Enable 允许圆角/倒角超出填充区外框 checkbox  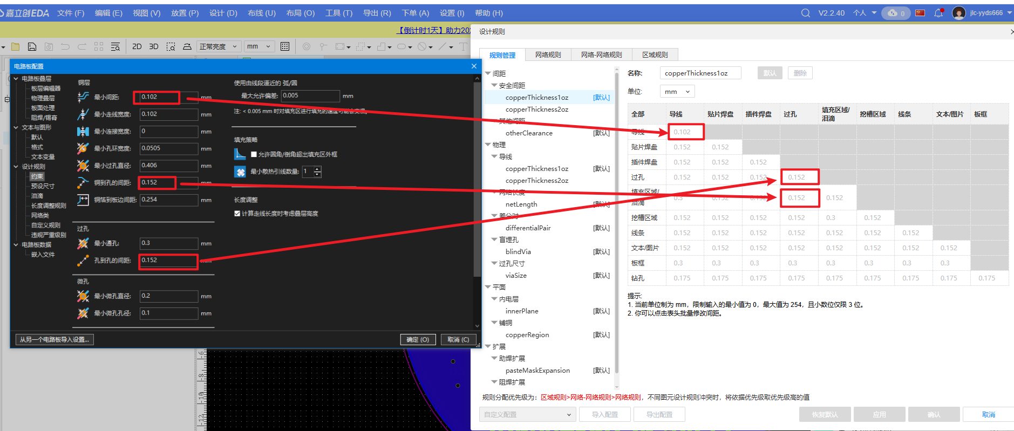click(254, 155)
